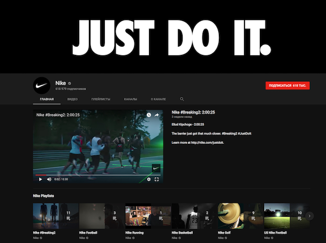Click the #Breaking2 hashtag in description
326x243 pixels.
(x=229, y=134)
